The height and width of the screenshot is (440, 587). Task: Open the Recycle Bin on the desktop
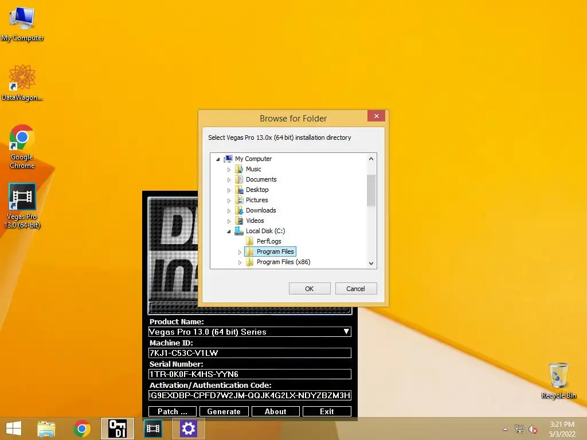point(558,380)
